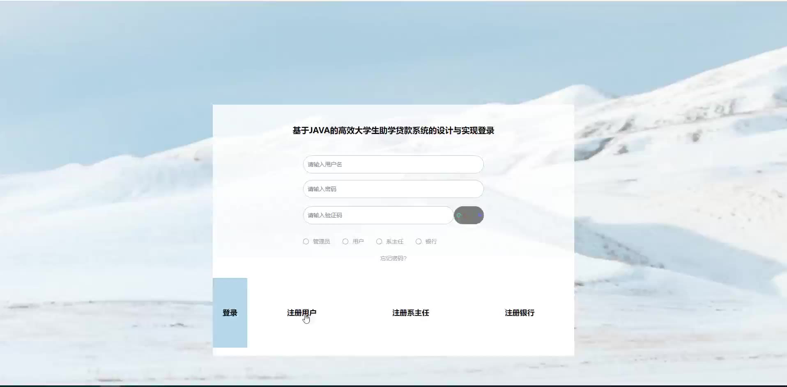787x387 pixels.
Task: Select the 管理员 radio button
Action: point(306,241)
